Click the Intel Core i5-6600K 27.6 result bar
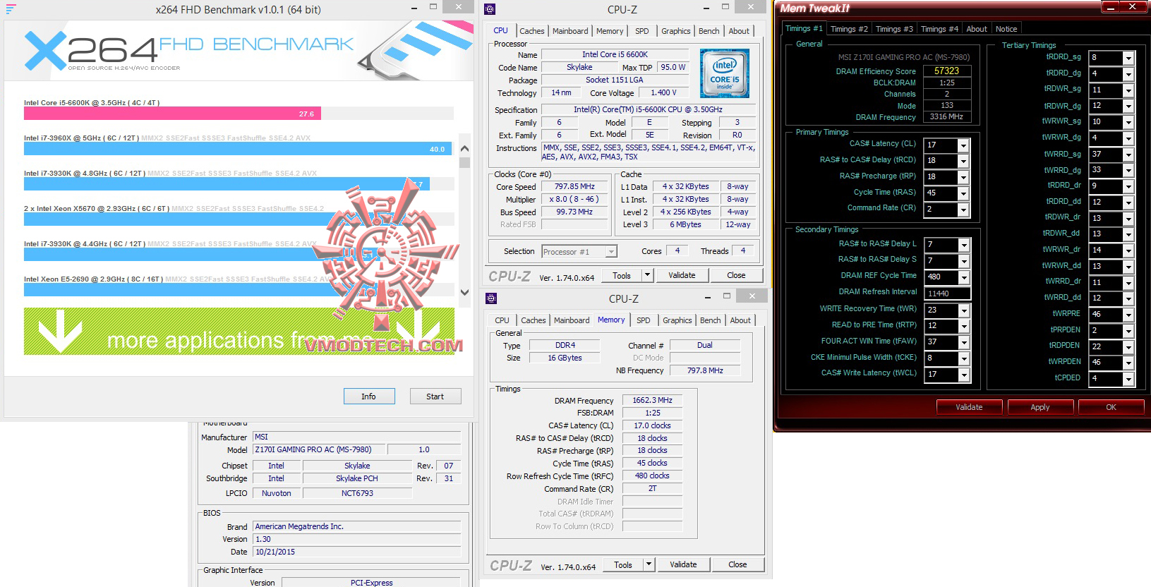This screenshot has height=587, width=1151. click(x=173, y=114)
